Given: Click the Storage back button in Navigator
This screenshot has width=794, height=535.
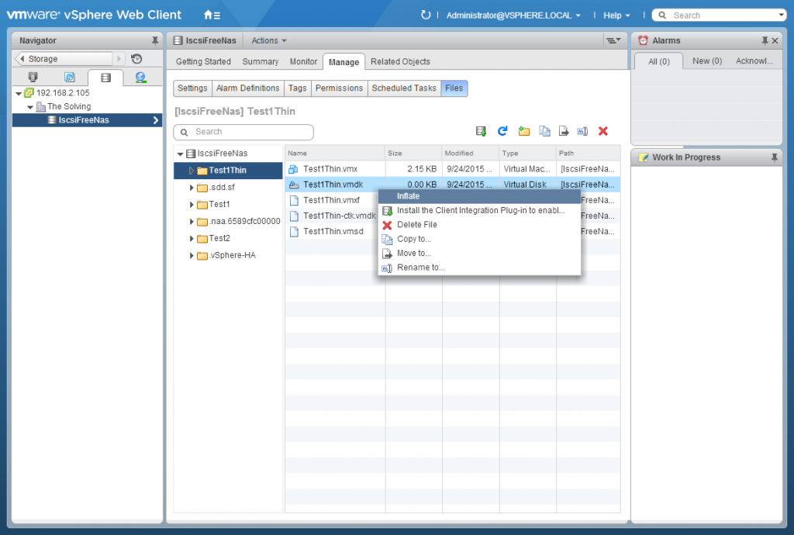Looking at the screenshot, I should 64,59.
